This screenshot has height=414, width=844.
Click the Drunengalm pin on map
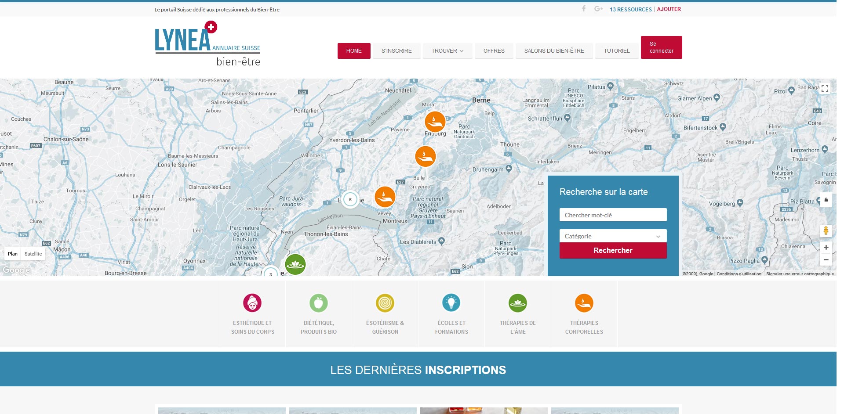[x=509, y=168]
